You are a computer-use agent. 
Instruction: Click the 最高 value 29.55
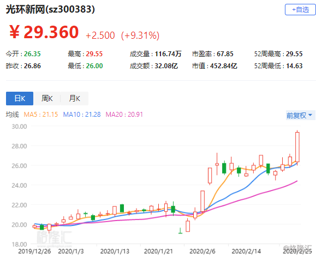coord(94,54)
